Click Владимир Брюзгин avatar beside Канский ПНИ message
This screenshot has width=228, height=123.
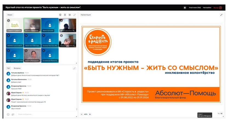pyautogui.click(x=8, y=87)
